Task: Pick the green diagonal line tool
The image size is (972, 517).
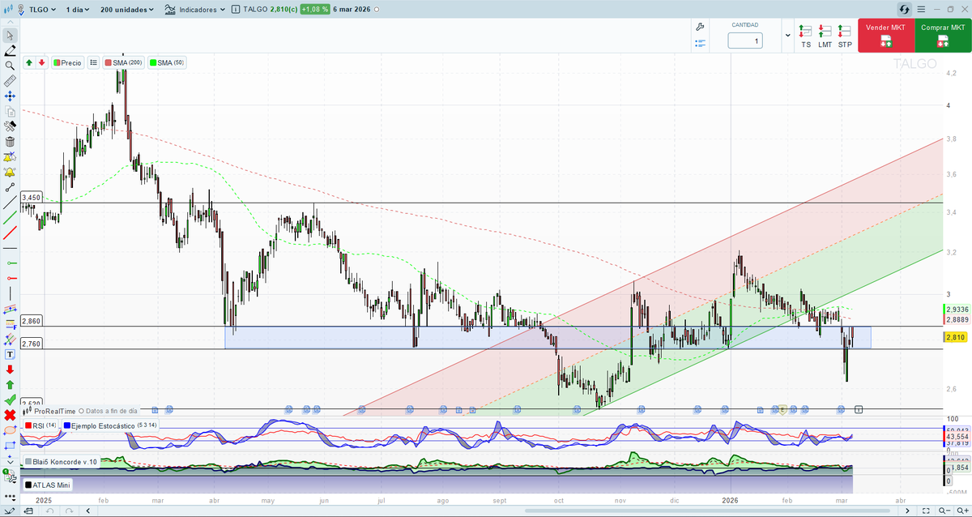Action: pos(10,218)
